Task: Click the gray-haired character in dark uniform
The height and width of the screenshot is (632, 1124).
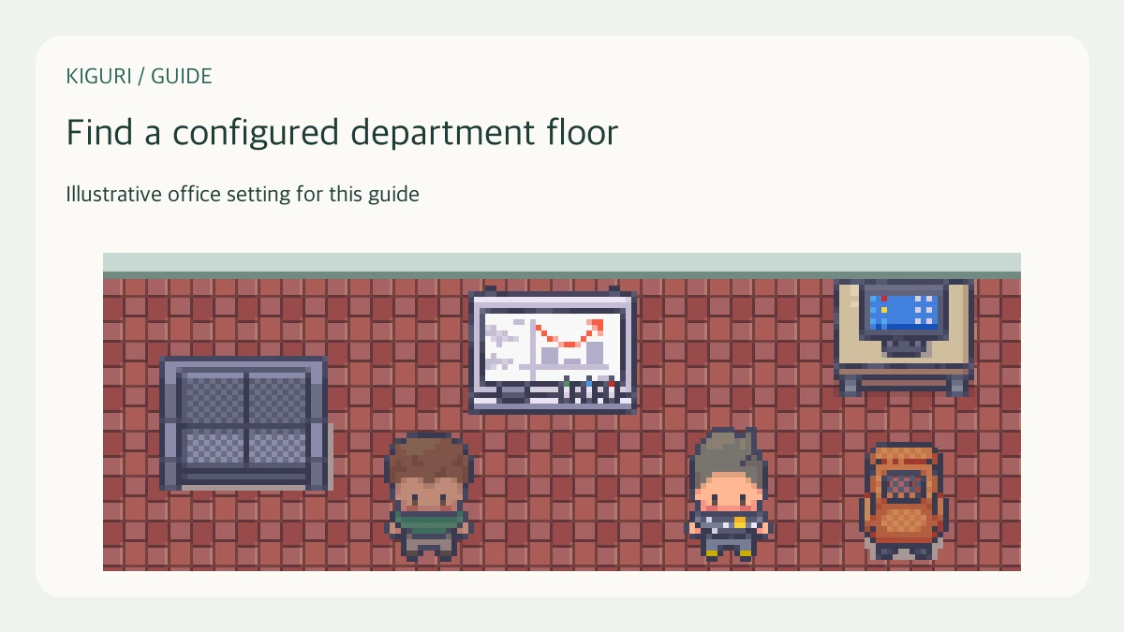Action: tap(729, 493)
